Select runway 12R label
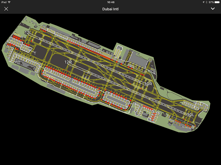Screen dimensions: 221x165 point(68,62)
